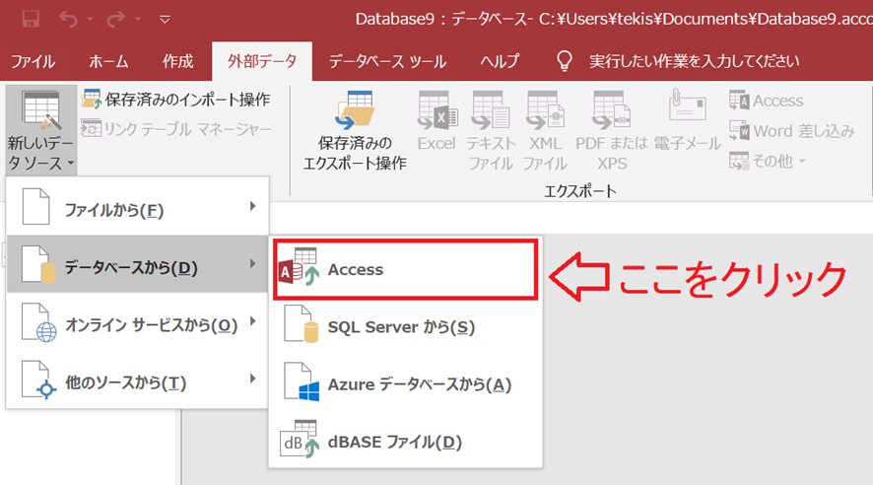The image size is (873, 485).
Task: Switch to the ホーム tab
Action: [108, 61]
